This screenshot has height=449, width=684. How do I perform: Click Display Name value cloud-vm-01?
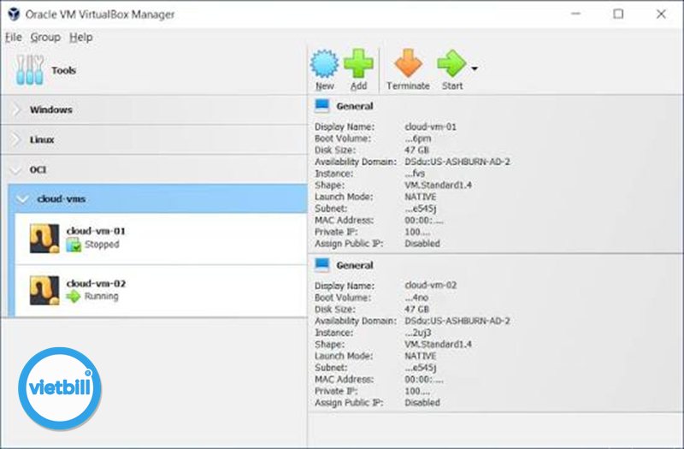click(431, 127)
